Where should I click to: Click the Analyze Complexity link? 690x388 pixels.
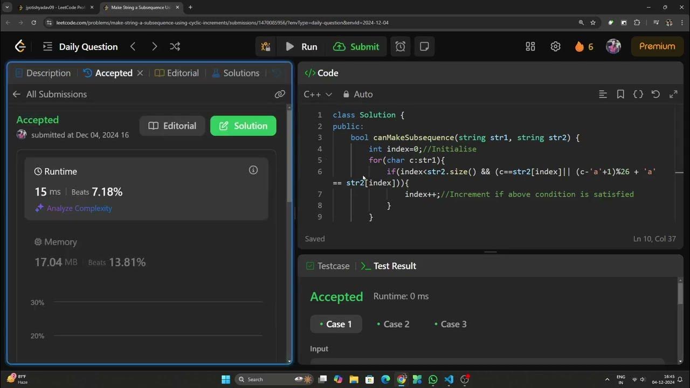74,208
